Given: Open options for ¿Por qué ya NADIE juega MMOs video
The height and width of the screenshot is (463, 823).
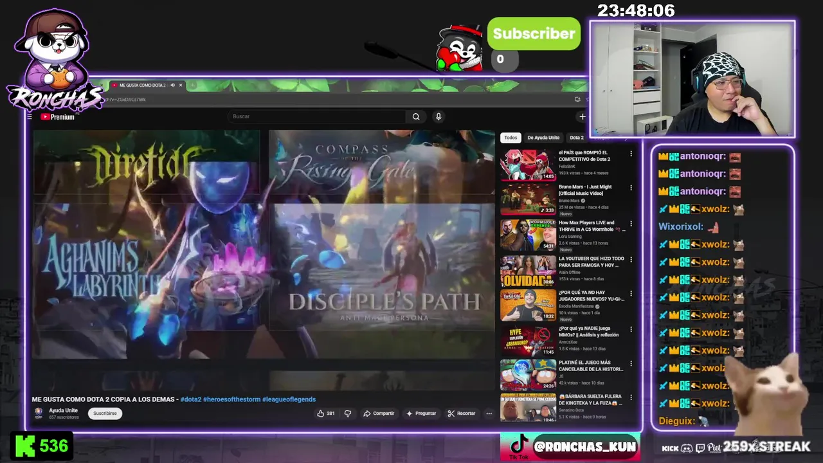Looking at the screenshot, I should 631,329.
